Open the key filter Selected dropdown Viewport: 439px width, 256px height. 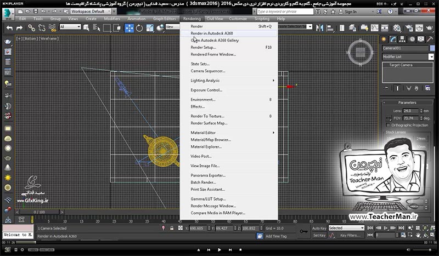[346, 228]
